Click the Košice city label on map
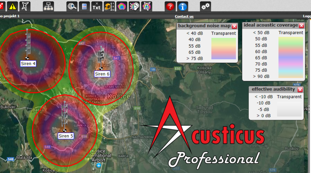The image size is (311, 173). [119, 96]
